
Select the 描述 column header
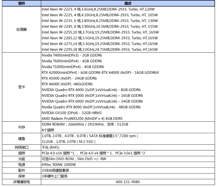(128, 3)
